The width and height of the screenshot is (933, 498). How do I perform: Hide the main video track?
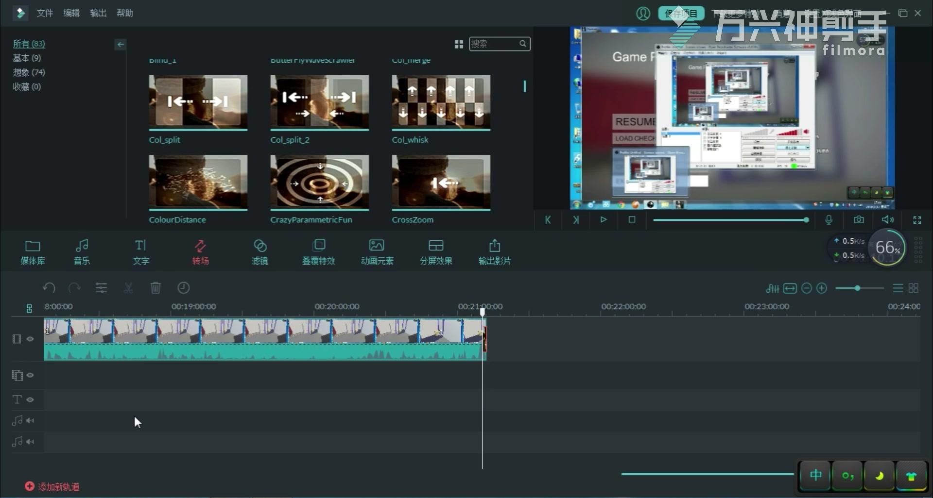tap(30, 339)
